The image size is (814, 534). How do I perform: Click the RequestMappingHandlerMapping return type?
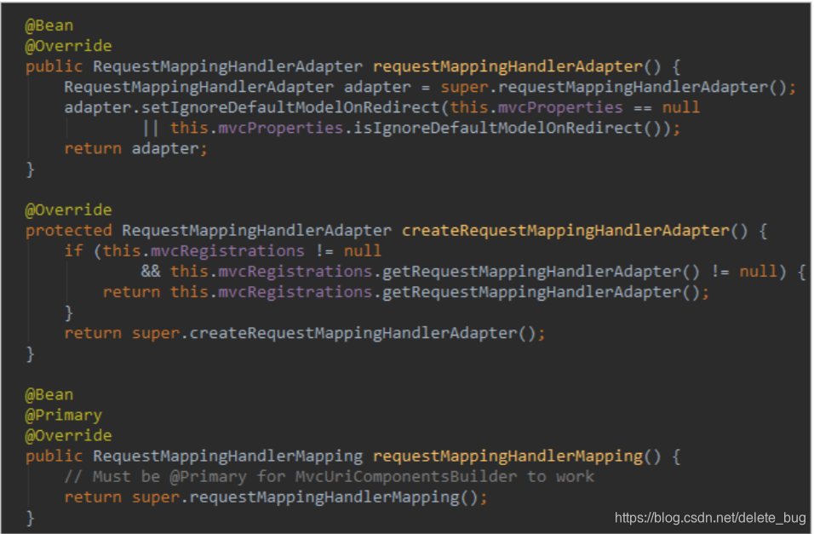(x=228, y=456)
